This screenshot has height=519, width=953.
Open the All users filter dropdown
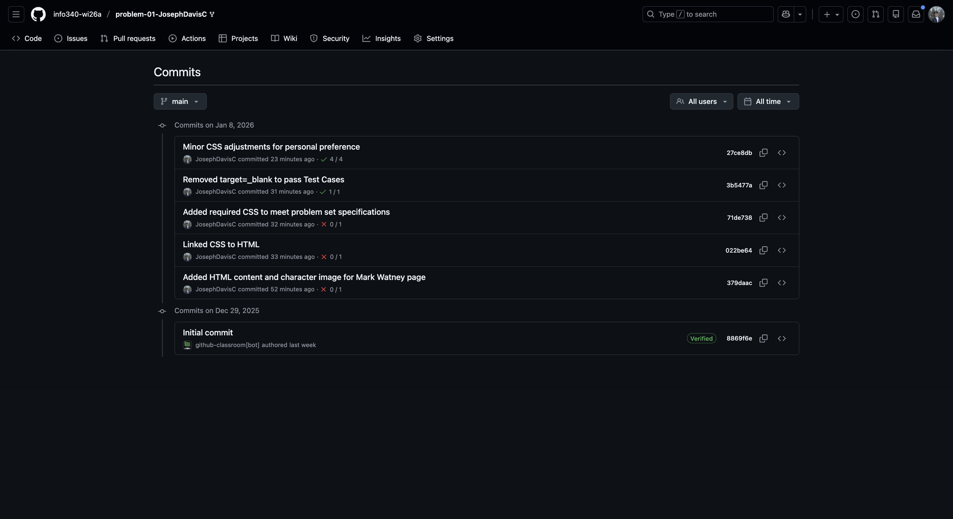pyautogui.click(x=702, y=101)
